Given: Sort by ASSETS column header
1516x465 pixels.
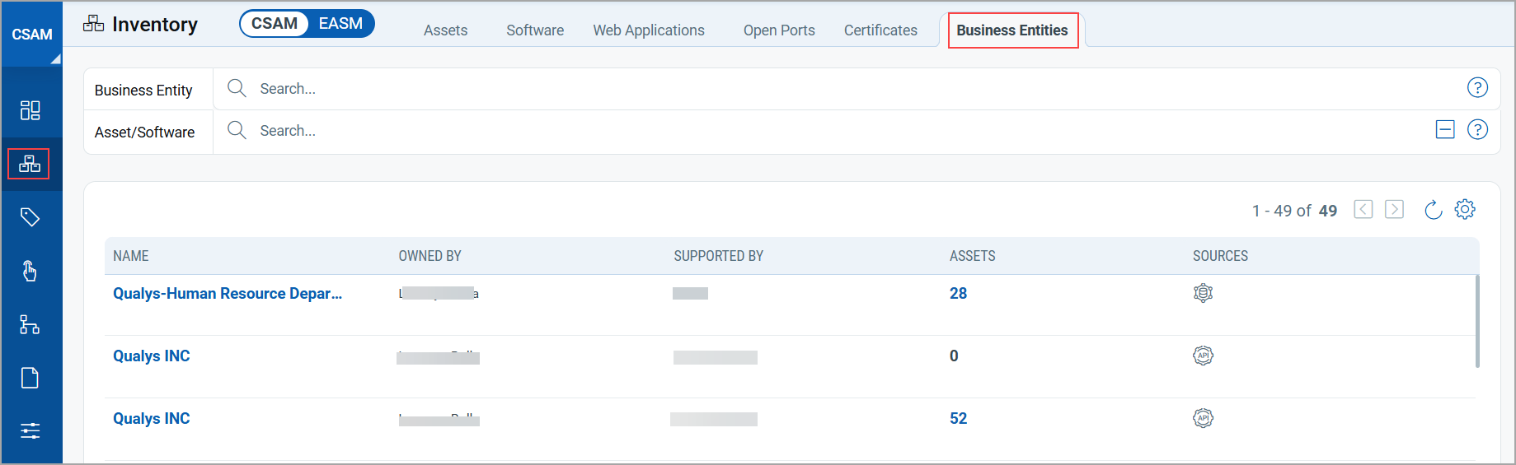Looking at the screenshot, I should pyautogui.click(x=973, y=256).
